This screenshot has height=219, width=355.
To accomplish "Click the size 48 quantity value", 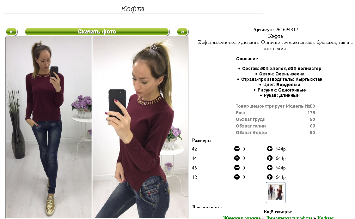I will click(x=244, y=177).
